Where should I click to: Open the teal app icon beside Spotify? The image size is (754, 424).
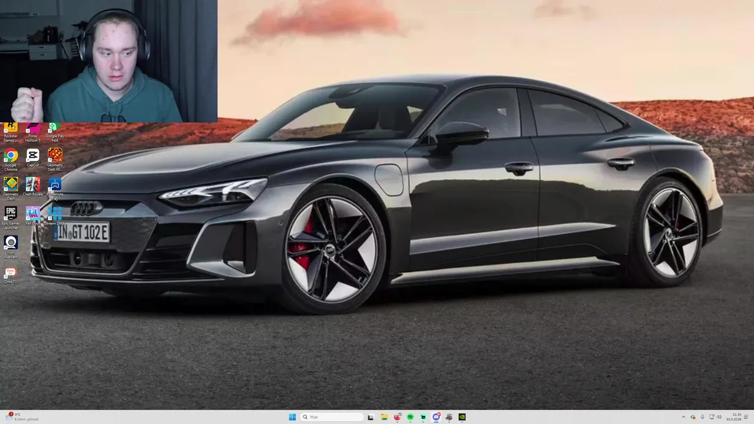tap(423, 417)
